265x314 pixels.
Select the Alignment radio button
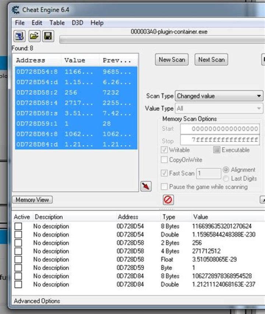226,170
